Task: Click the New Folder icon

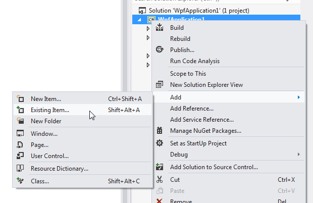Action: (21, 121)
